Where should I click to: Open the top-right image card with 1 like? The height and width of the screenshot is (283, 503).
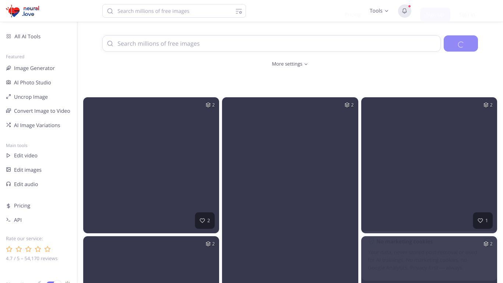(429, 165)
